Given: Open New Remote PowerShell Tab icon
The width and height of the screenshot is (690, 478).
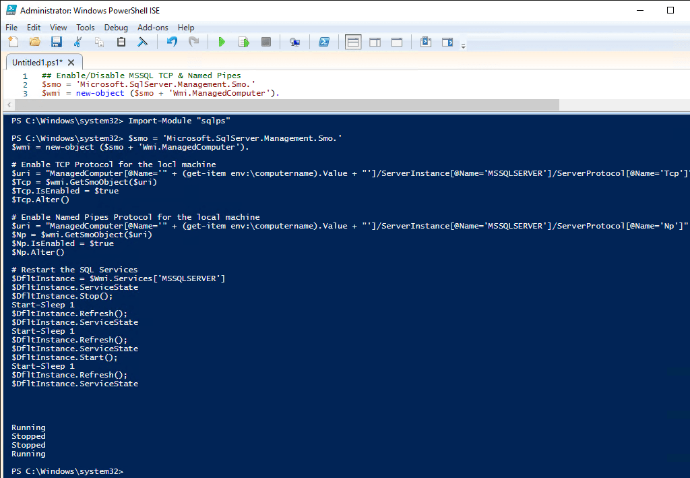Looking at the screenshot, I should tap(294, 42).
